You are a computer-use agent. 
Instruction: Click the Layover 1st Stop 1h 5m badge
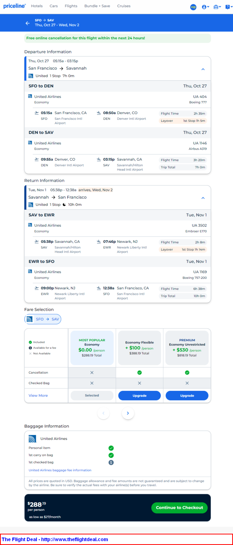point(183,121)
